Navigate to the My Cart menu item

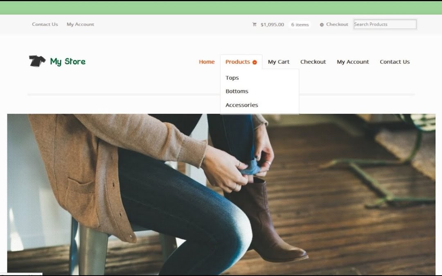279,62
